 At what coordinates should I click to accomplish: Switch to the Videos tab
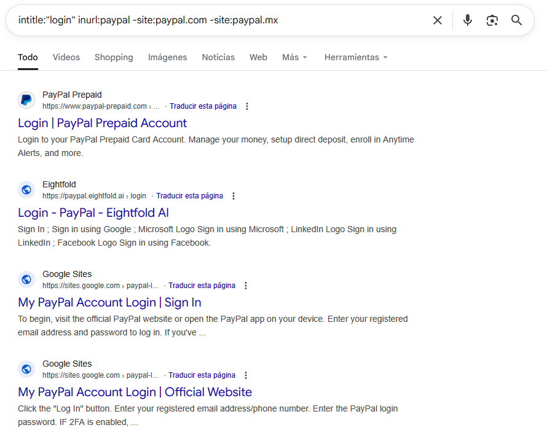(x=66, y=57)
